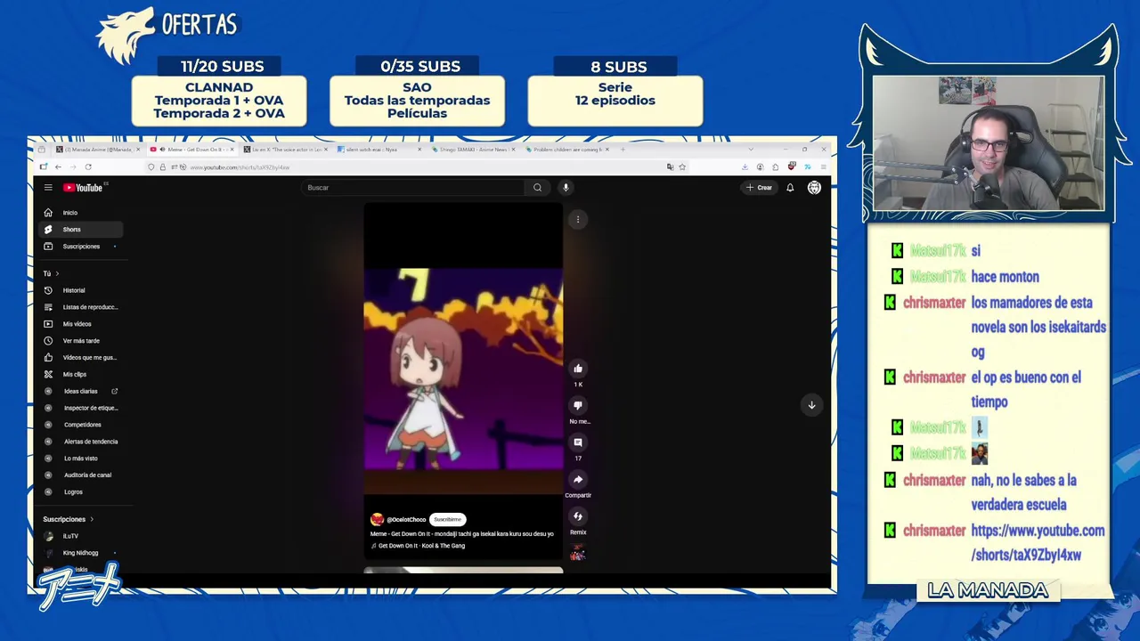The height and width of the screenshot is (641, 1140).
Task: Select the Shorts sidebar item
Action: (x=83, y=230)
